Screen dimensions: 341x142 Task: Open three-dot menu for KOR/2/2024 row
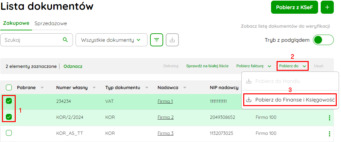pyautogui.click(x=329, y=118)
